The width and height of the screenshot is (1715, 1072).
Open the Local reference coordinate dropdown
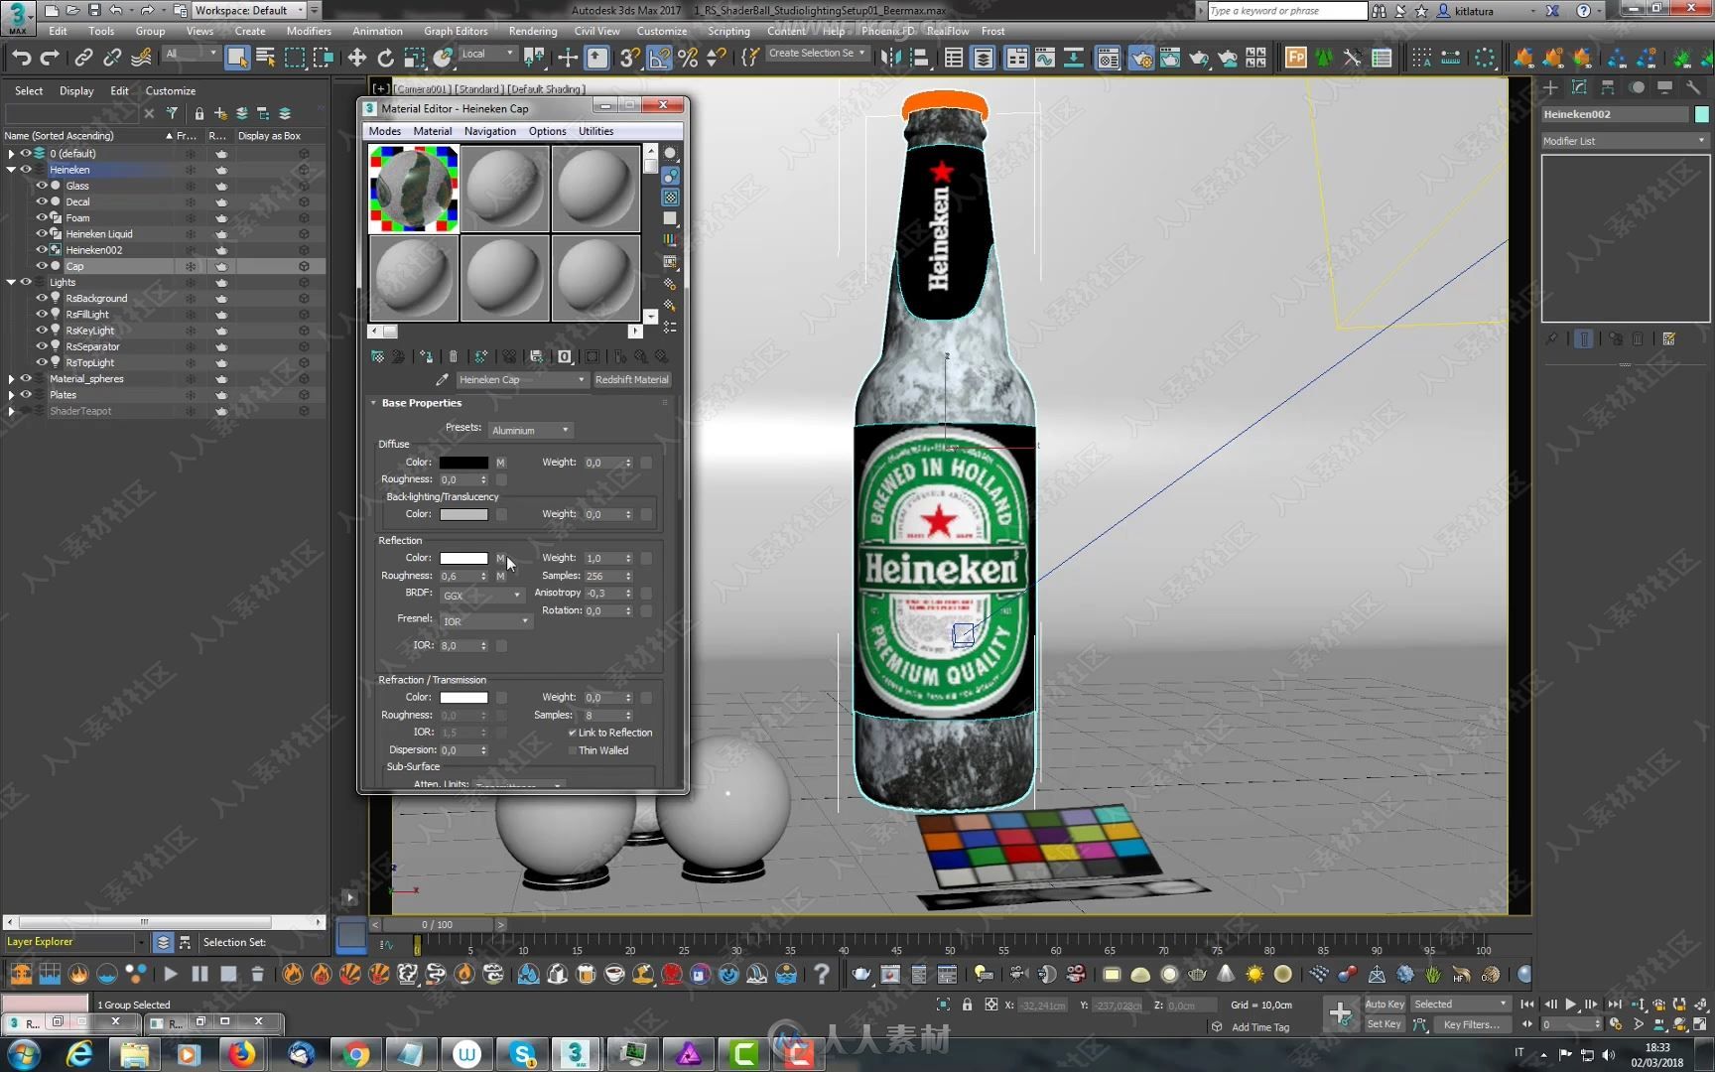click(x=488, y=54)
